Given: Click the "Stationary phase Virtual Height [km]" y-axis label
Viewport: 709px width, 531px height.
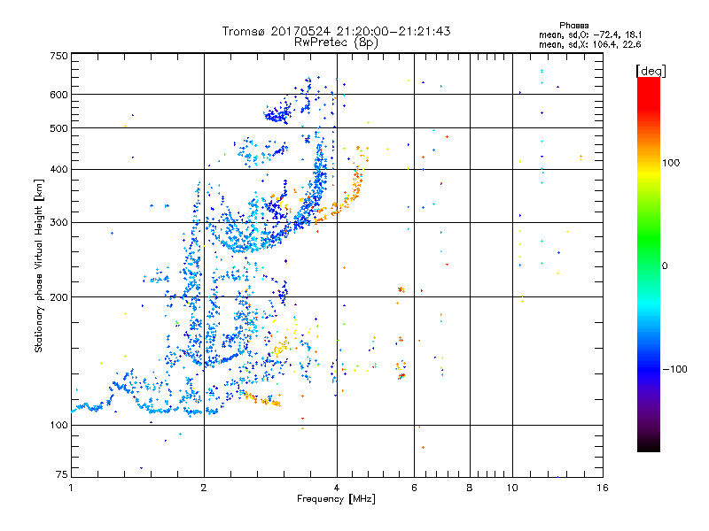Looking at the screenshot, I should [38, 265].
